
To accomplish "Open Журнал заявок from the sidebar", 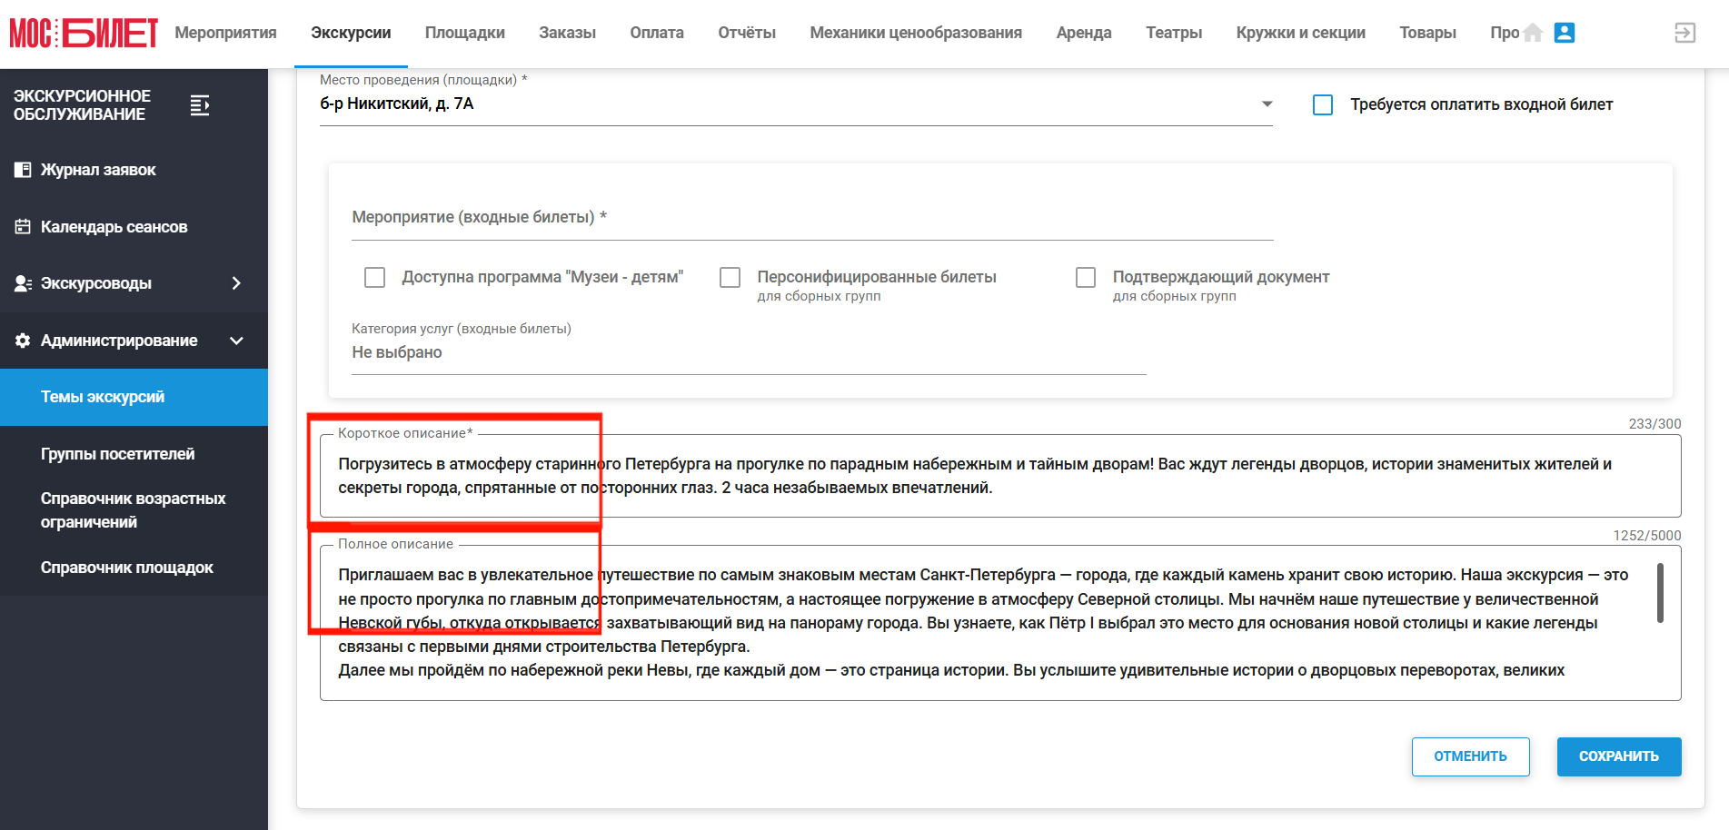I will tap(98, 170).
